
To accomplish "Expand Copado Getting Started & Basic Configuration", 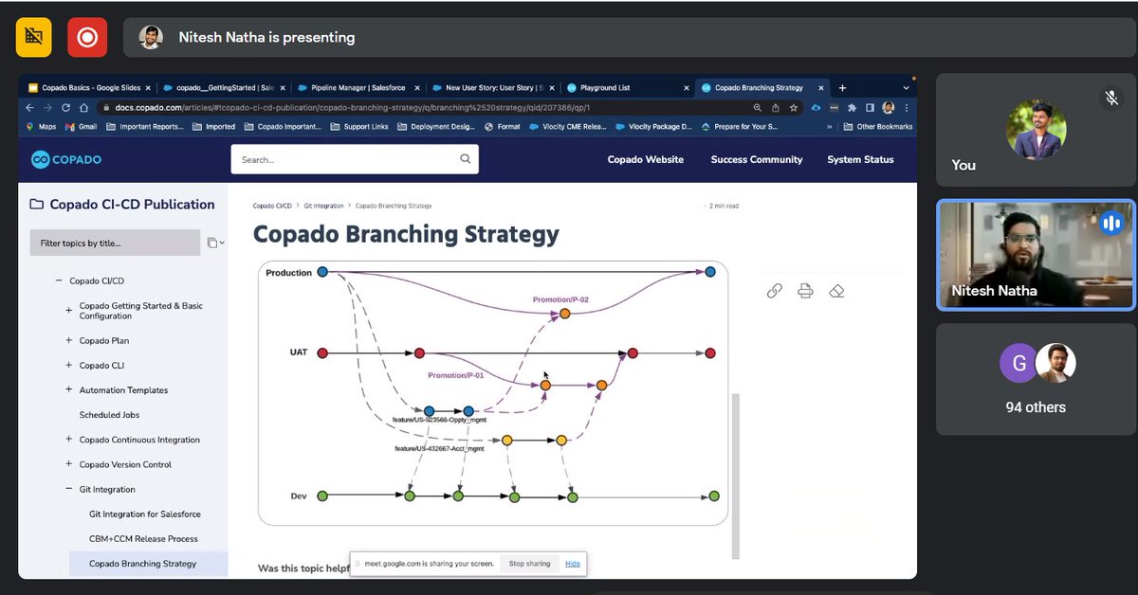I will point(69,311).
